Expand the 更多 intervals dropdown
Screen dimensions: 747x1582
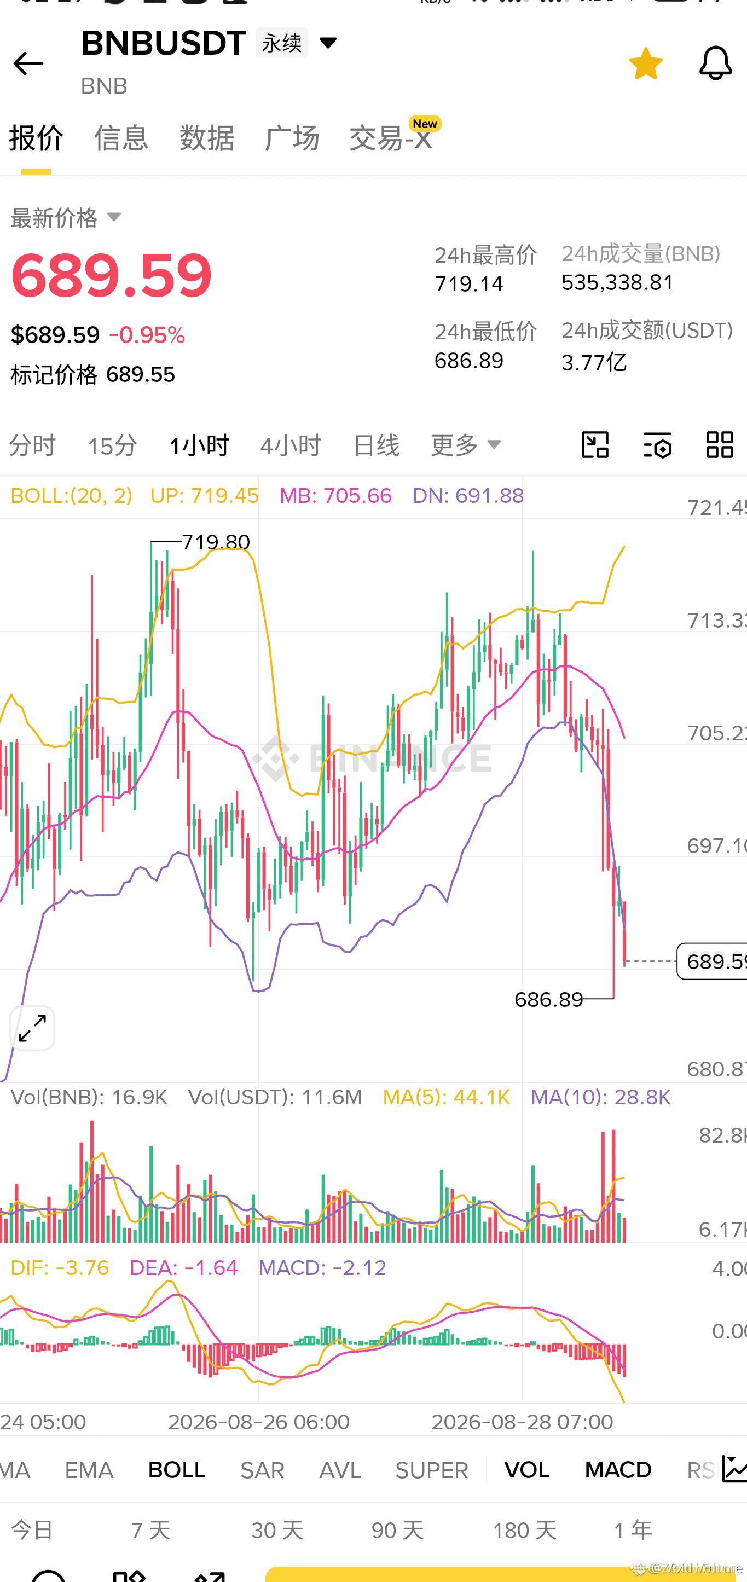466,445
